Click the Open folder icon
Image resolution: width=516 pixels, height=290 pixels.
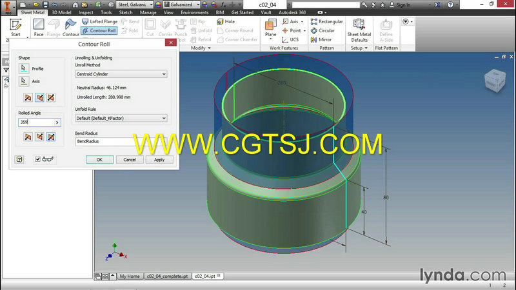[x=36, y=5]
